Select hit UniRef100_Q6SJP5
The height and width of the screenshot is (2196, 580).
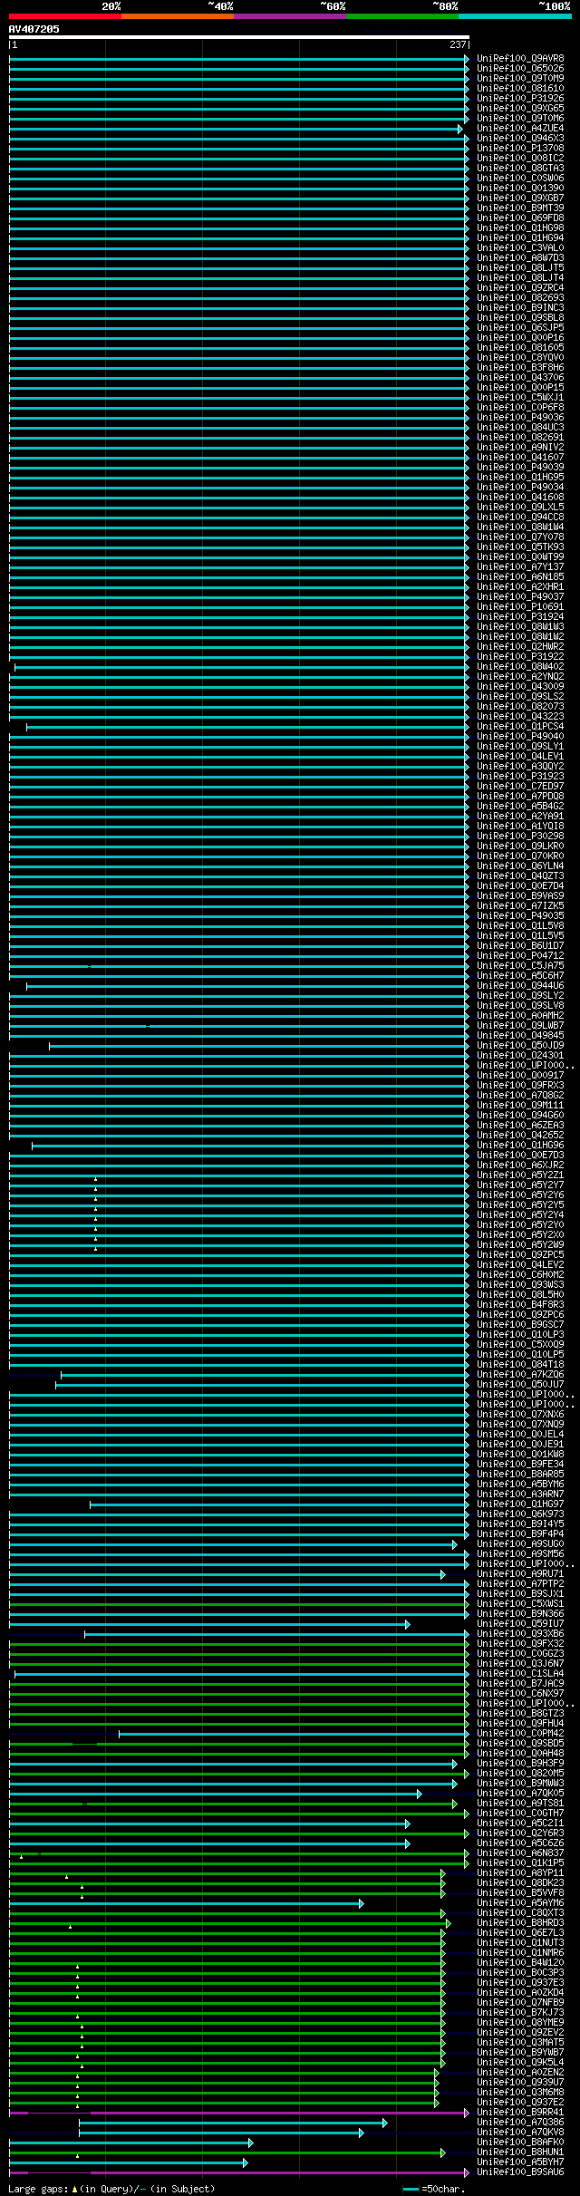point(520,327)
